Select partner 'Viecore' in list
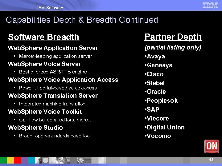This screenshot has width=222, height=166. (x=158, y=118)
